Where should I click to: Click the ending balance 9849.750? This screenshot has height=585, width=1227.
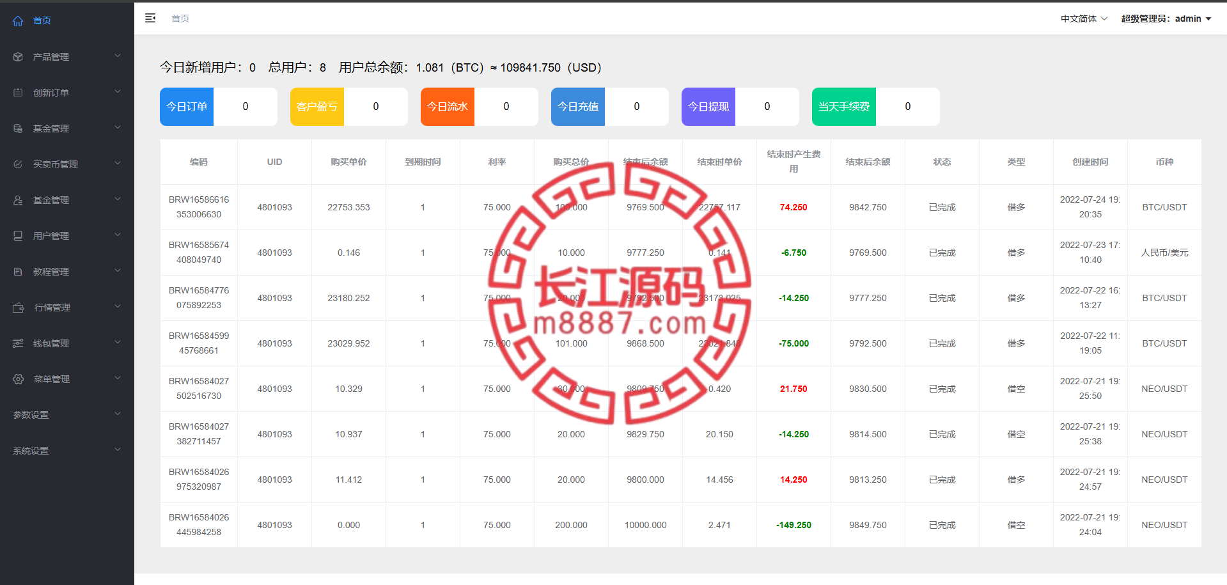point(868,525)
